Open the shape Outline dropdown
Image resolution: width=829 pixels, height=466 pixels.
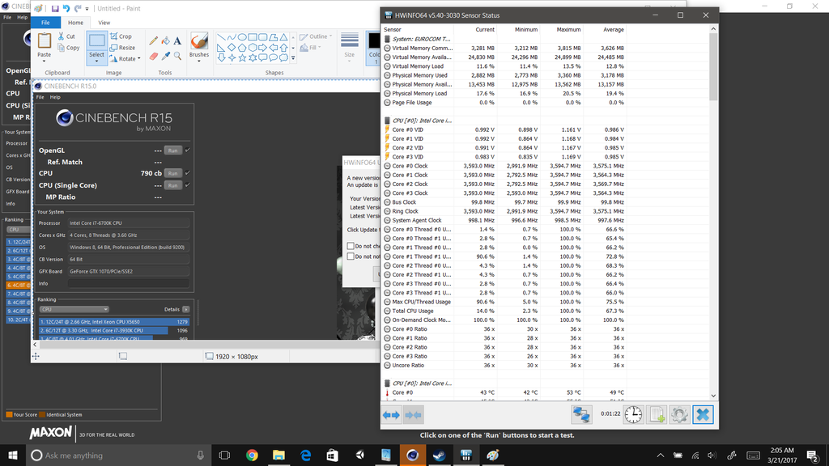click(x=317, y=36)
